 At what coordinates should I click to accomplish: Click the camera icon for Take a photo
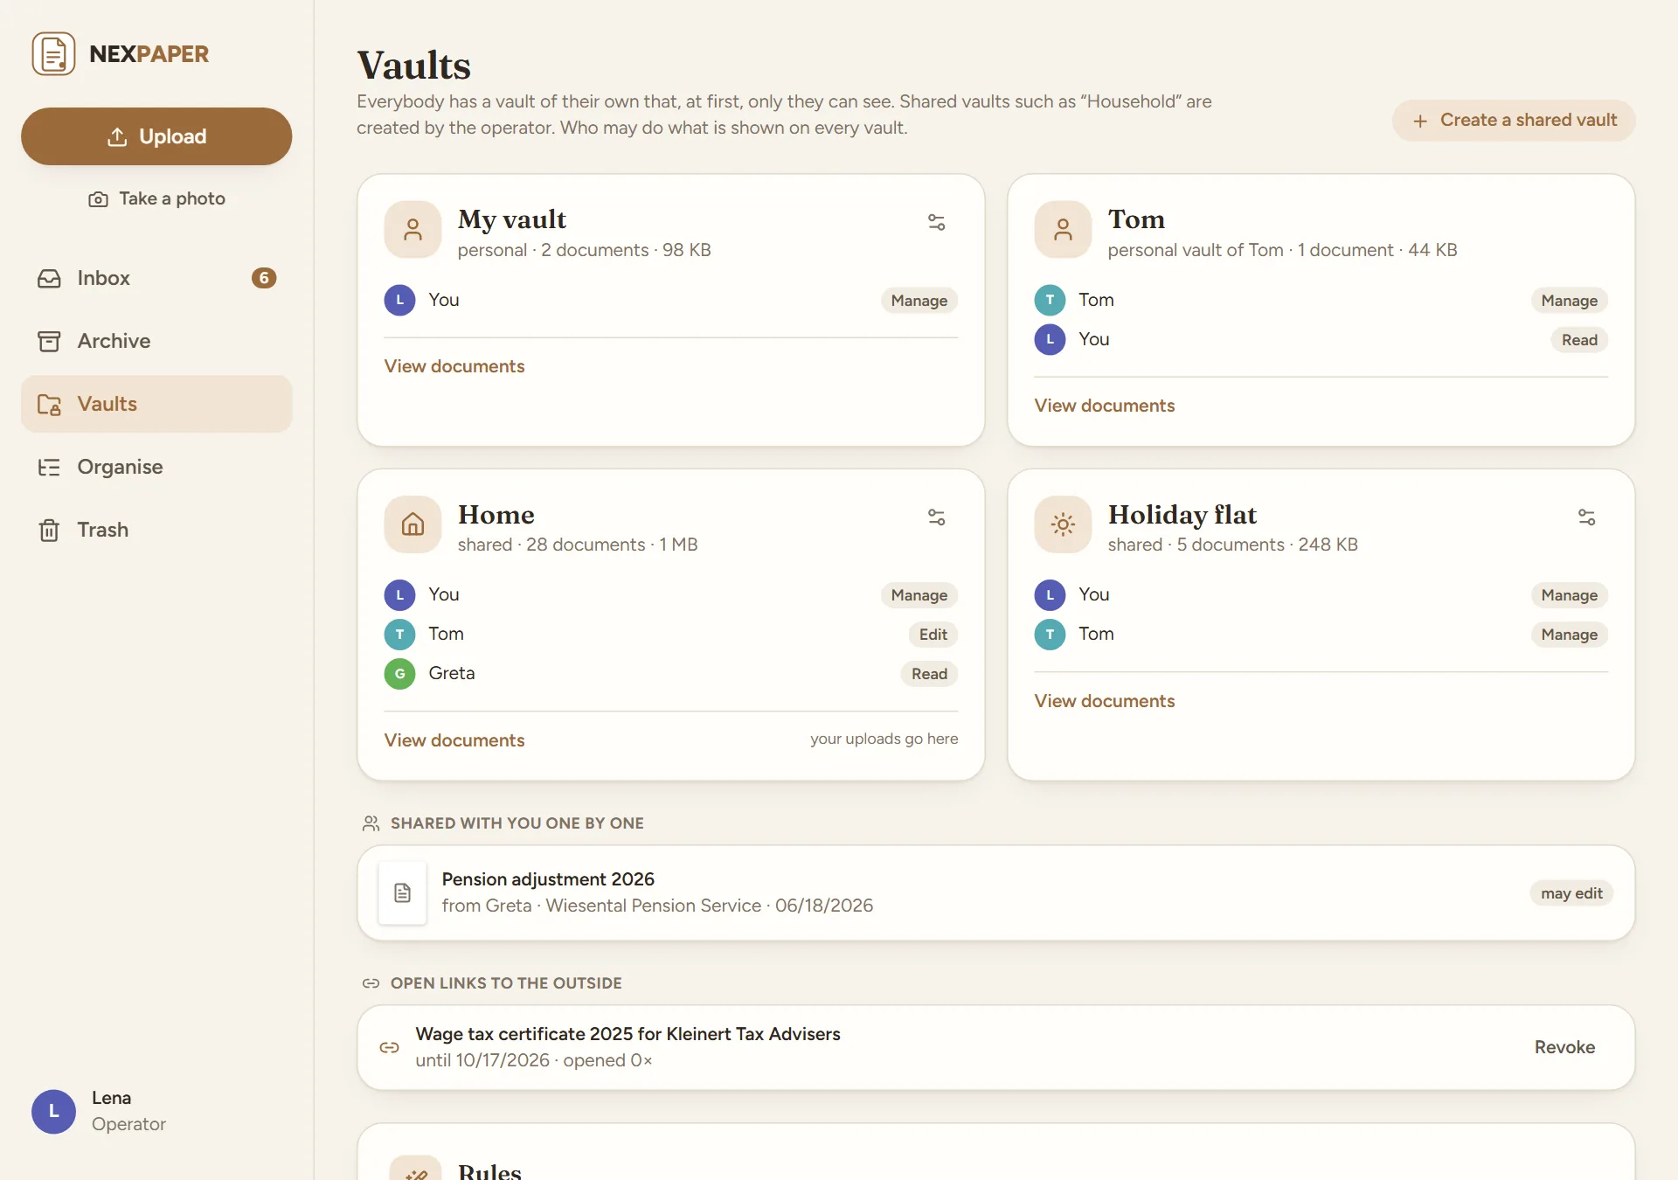(98, 199)
